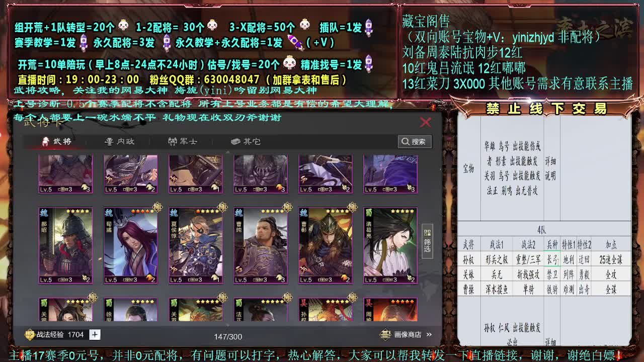Click the icon after 1-2配将= 30个
The width and height of the screenshot is (644, 362).
pyautogui.click(x=212, y=25)
